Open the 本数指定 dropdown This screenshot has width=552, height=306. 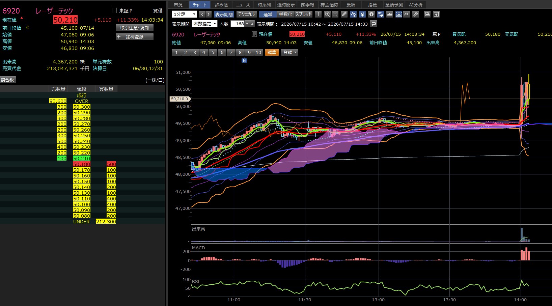click(204, 24)
